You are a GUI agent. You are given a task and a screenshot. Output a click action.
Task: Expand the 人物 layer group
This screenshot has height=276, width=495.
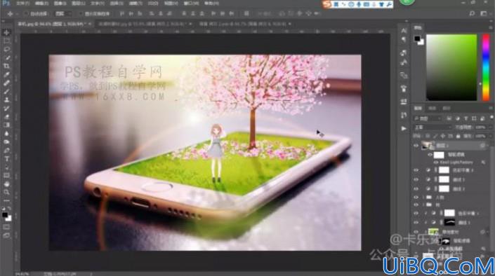click(x=423, y=198)
